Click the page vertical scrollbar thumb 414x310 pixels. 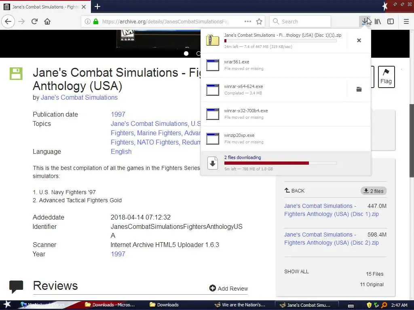(x=412, y=140)
